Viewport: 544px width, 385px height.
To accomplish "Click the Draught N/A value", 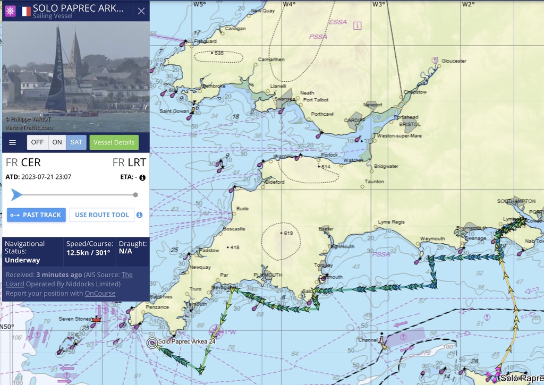I will tap(125, 251).
